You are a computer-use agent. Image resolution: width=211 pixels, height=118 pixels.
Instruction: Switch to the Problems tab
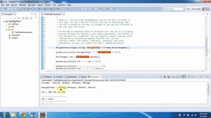(x=46, y=77)
